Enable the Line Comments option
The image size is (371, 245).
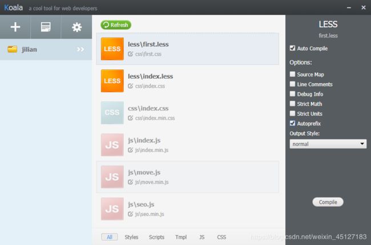pyautogui.click(x=292, y=84)
